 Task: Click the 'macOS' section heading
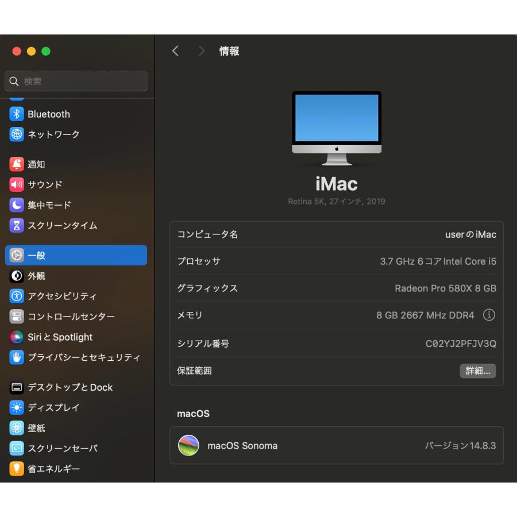coord(193,414)
